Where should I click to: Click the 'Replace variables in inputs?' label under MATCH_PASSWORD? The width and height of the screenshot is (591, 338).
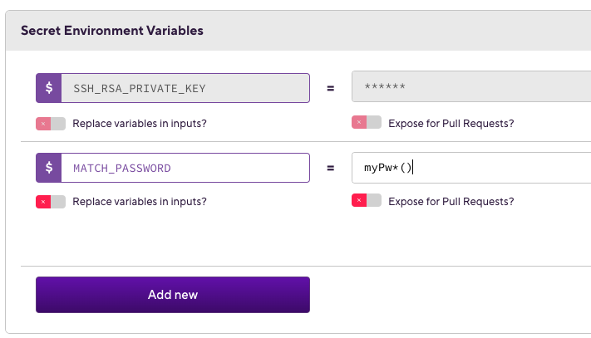point(140,202)
